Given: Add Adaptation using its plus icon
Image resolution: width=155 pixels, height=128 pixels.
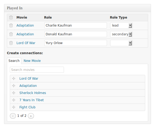Looking at the screenshot, I should coord(14,86).
